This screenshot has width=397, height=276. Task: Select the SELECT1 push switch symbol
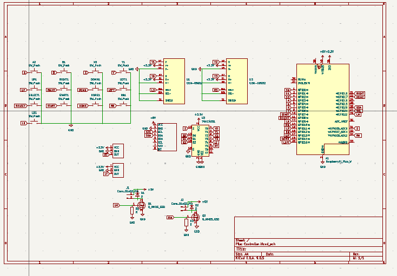(x=34, y=105)
